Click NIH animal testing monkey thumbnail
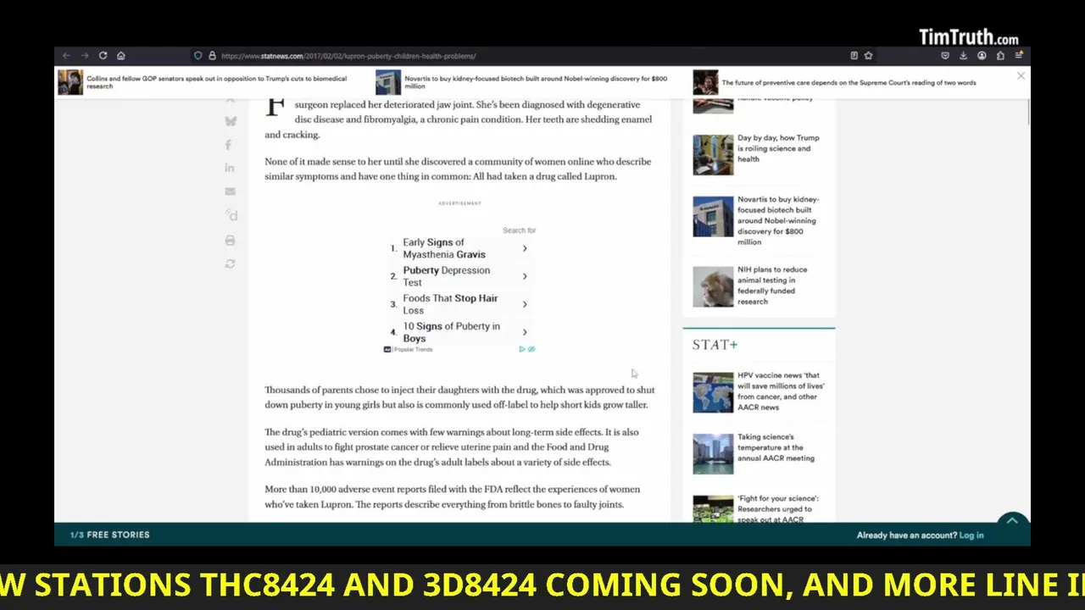Image resolution: width=1085 pixels, height=610 pixels. pyautogui.click(x=713, y=287)
